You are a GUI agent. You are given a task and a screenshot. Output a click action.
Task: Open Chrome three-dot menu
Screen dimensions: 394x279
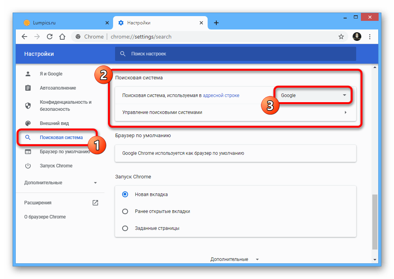[x=370, y=37]
